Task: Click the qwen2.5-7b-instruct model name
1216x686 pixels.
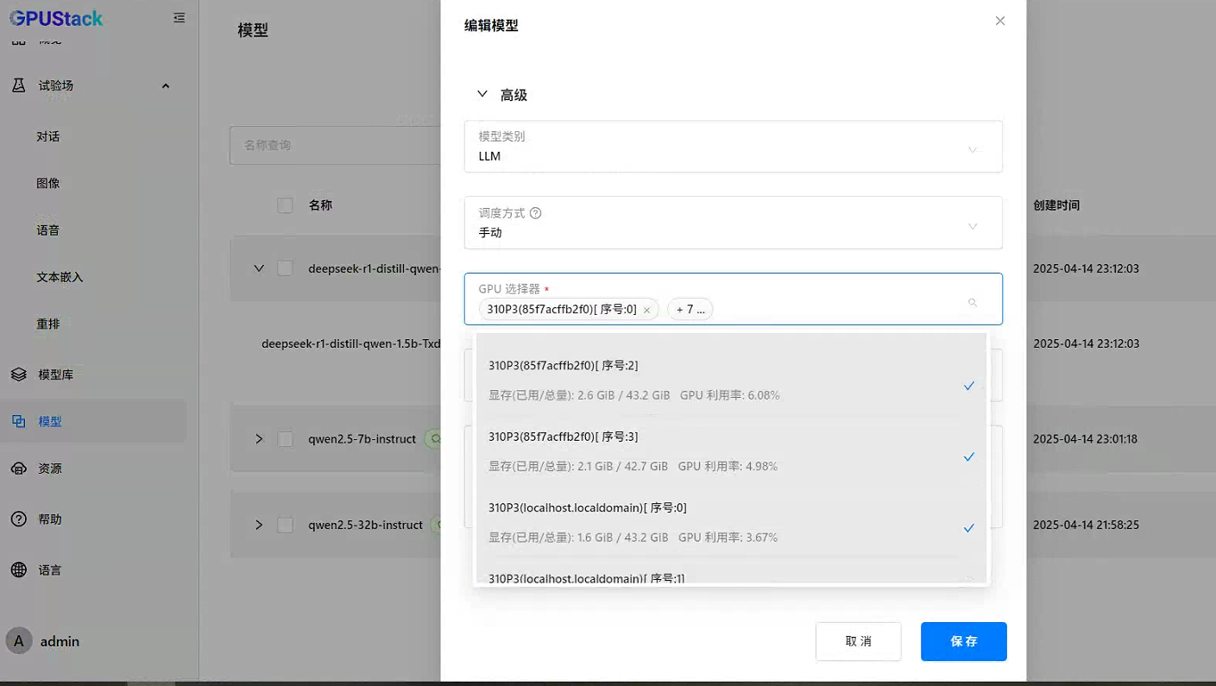Action: point(362,439)
